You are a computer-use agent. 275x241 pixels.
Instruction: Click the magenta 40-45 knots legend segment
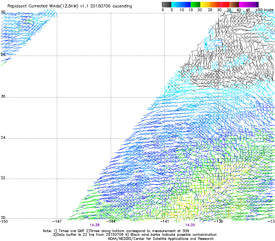(244, 4)
